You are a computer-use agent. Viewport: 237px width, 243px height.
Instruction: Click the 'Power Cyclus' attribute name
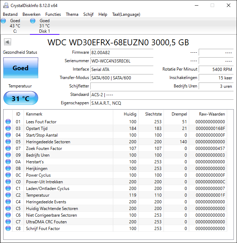click(38, 175)
